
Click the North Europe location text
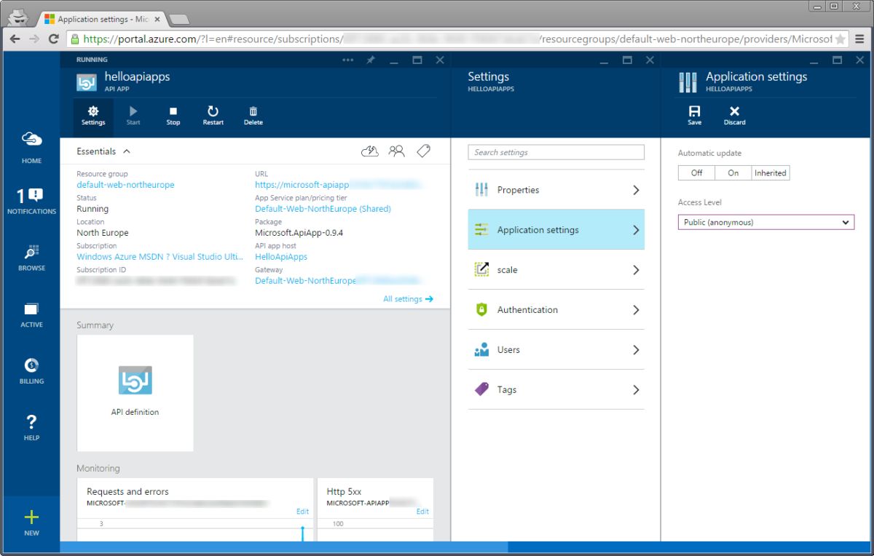103,233
